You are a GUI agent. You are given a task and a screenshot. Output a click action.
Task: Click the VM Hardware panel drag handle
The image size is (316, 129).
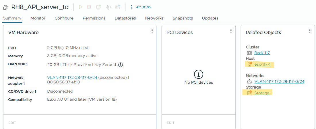click(152, 31)
